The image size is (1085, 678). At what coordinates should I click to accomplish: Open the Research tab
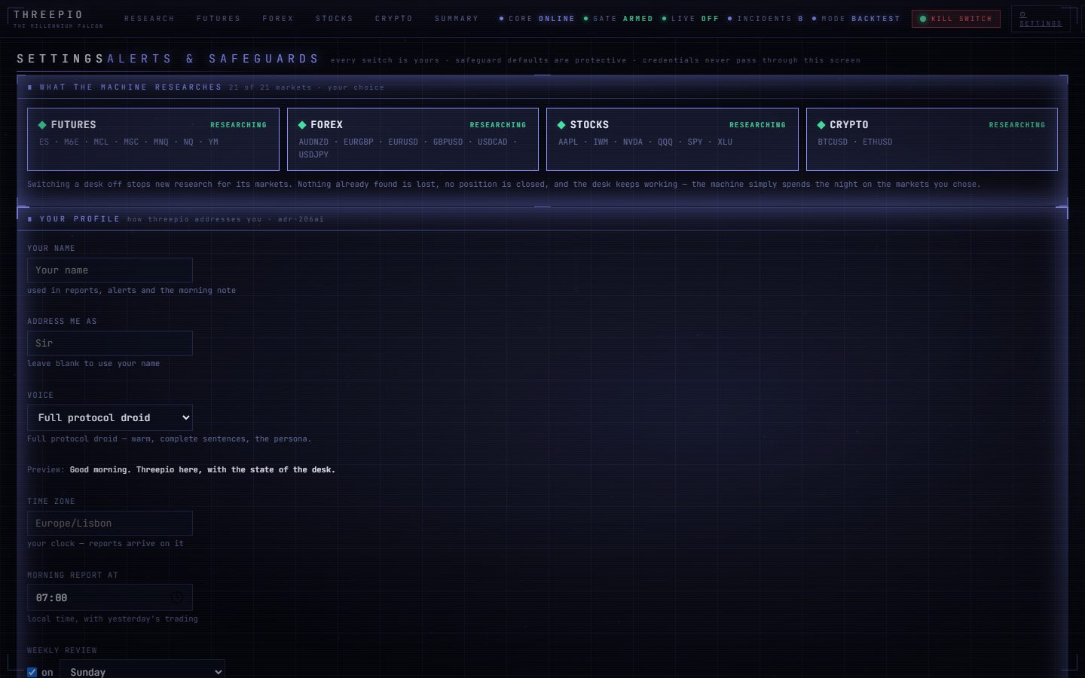pyautogui.click(x=149, y=18)
